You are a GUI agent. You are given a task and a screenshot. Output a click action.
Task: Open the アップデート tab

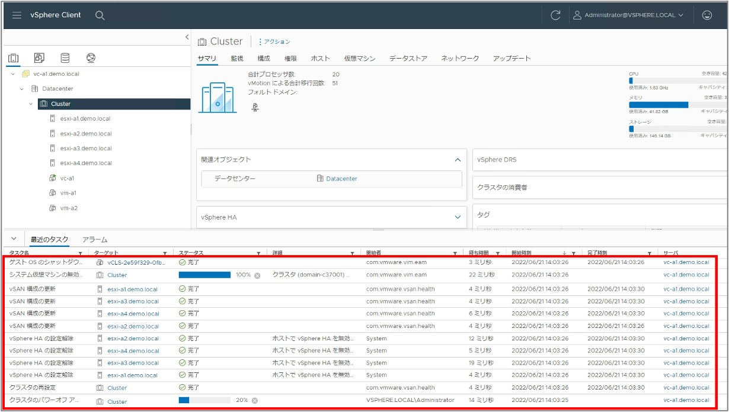[x=512, y=58]
